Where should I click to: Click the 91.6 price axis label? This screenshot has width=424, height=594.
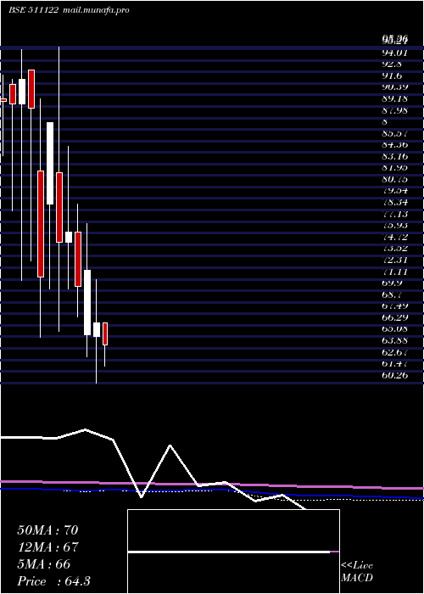click(393, 76)
